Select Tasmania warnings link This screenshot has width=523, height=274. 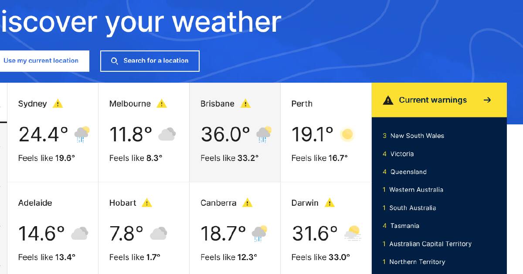(404, 226)
